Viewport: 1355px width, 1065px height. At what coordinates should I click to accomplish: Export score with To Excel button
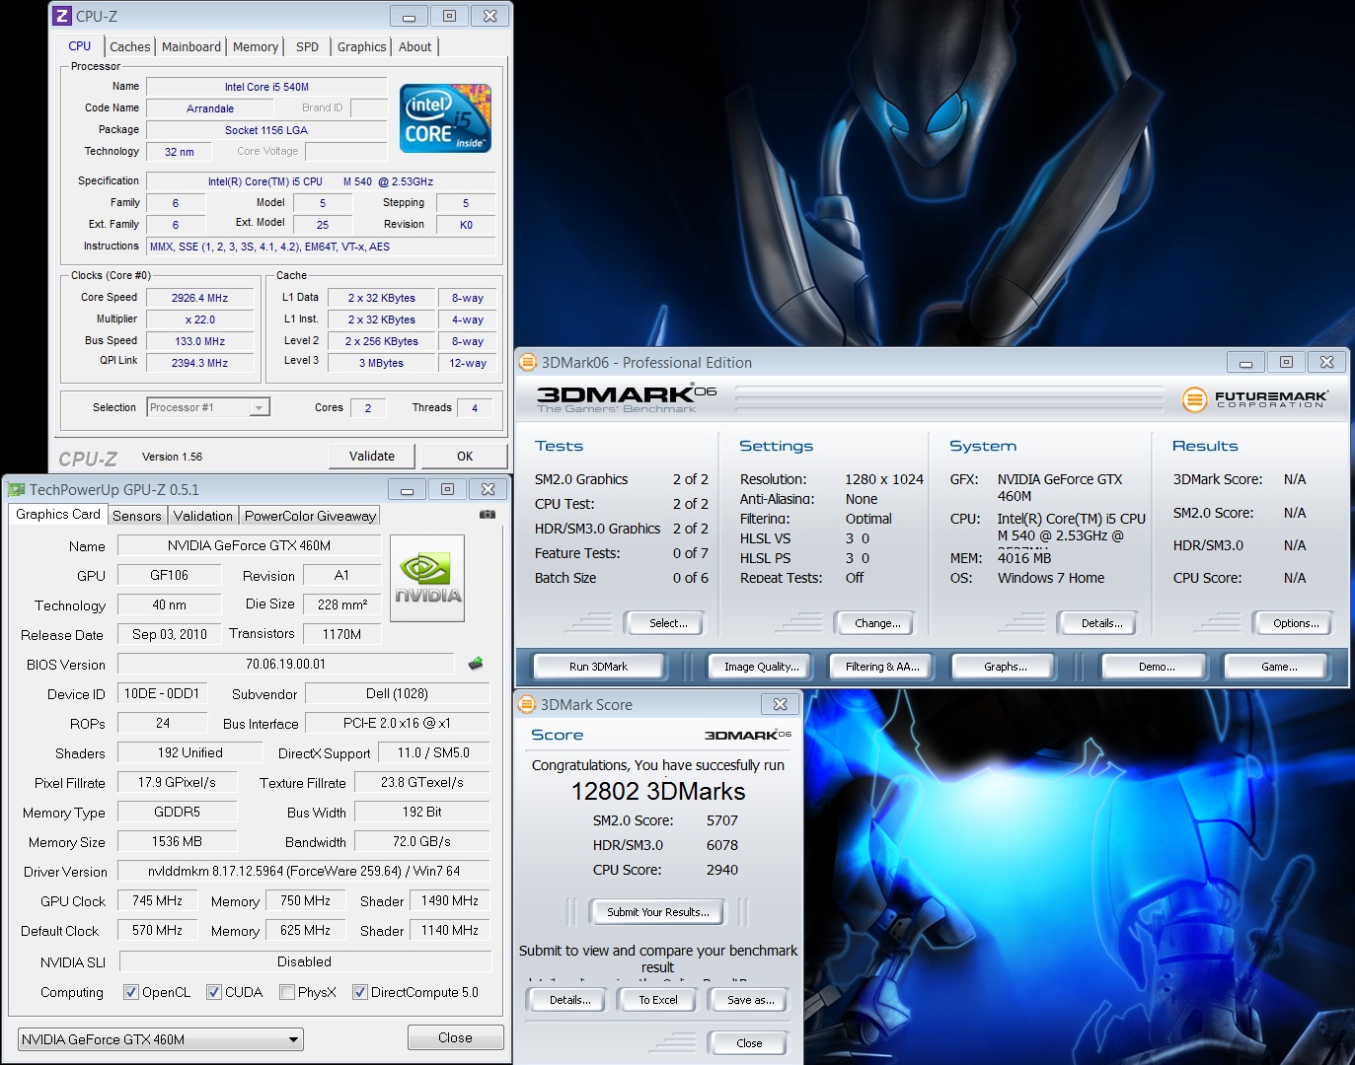(x=658, y=1000)
